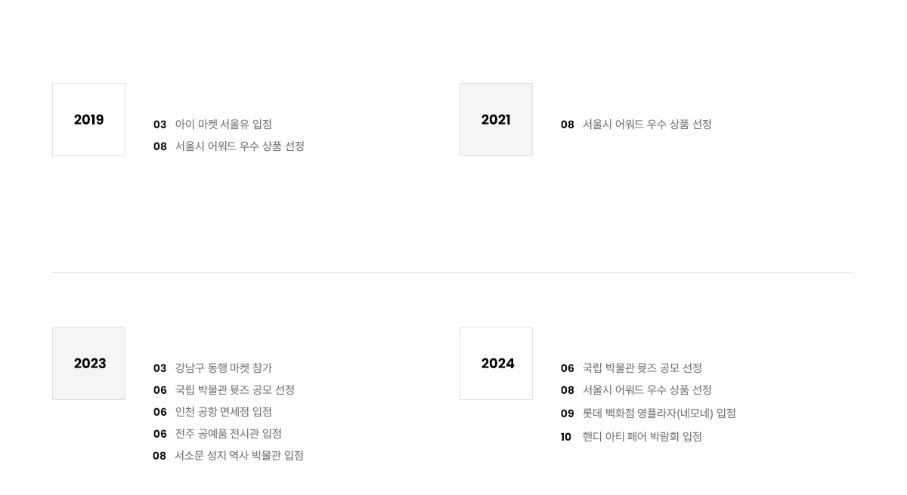
Task: Click 국립 박물관 뮷즈 공모 선정 under 2023
Action: 234,390
